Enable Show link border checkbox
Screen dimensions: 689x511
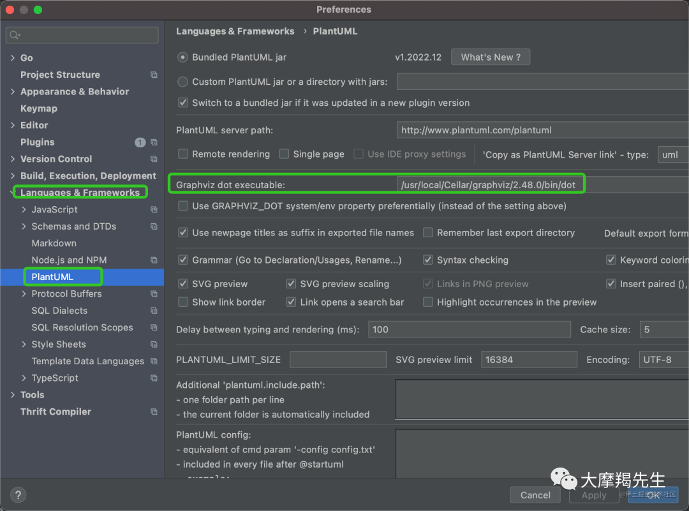(x=183, y=302)
